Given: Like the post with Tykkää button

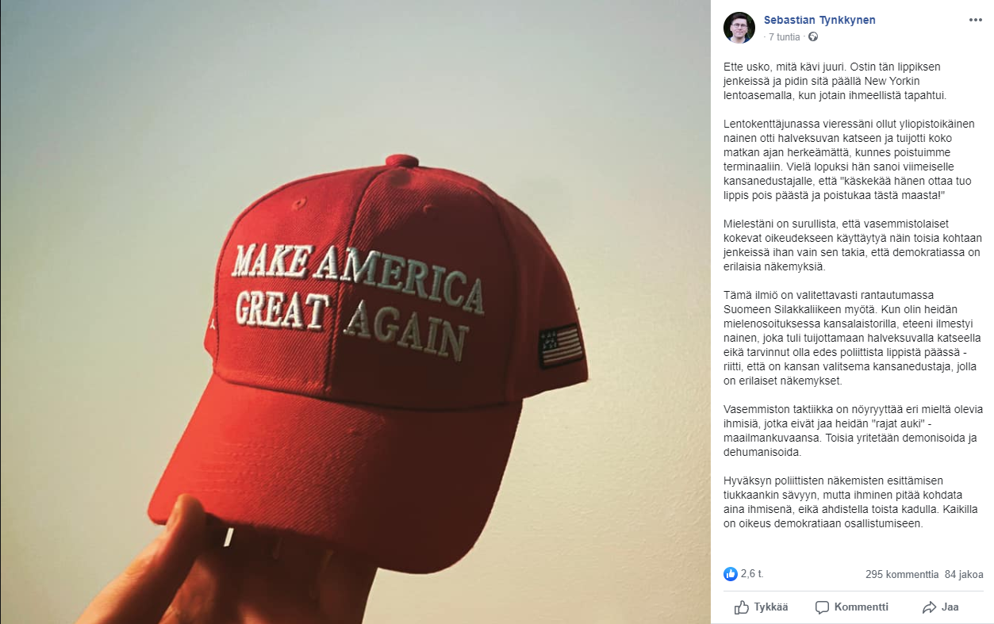Looking at the screenshot, I should click(x=761, y=607).
